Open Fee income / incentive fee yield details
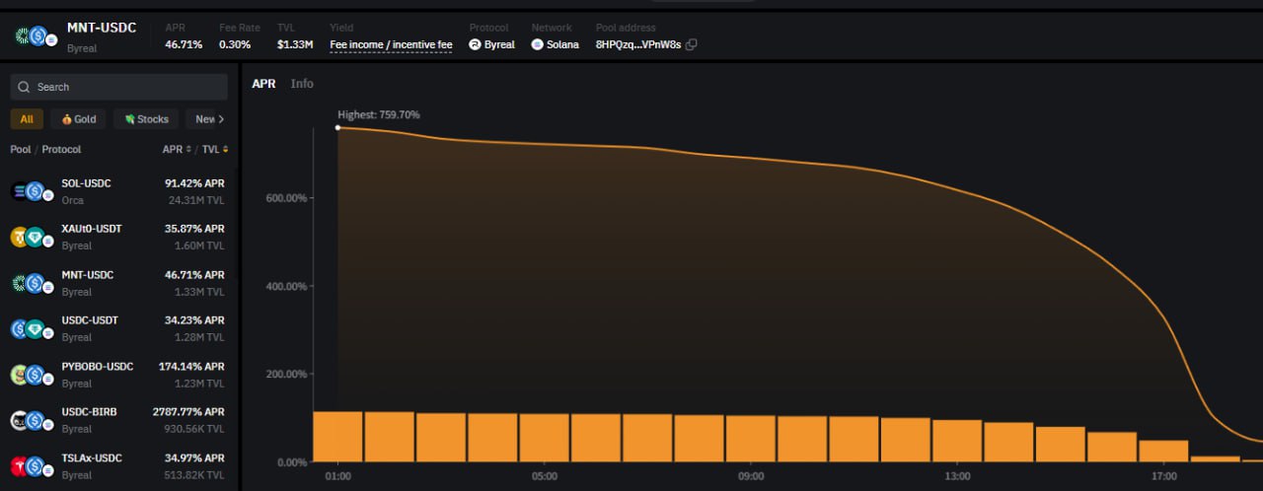 [x=391, y=44]
